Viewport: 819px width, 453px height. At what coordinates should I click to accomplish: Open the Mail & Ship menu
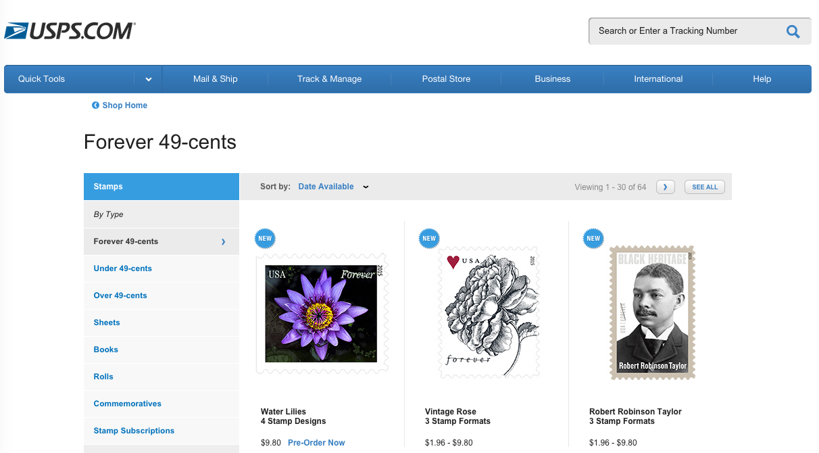click(x=216, y=79)
